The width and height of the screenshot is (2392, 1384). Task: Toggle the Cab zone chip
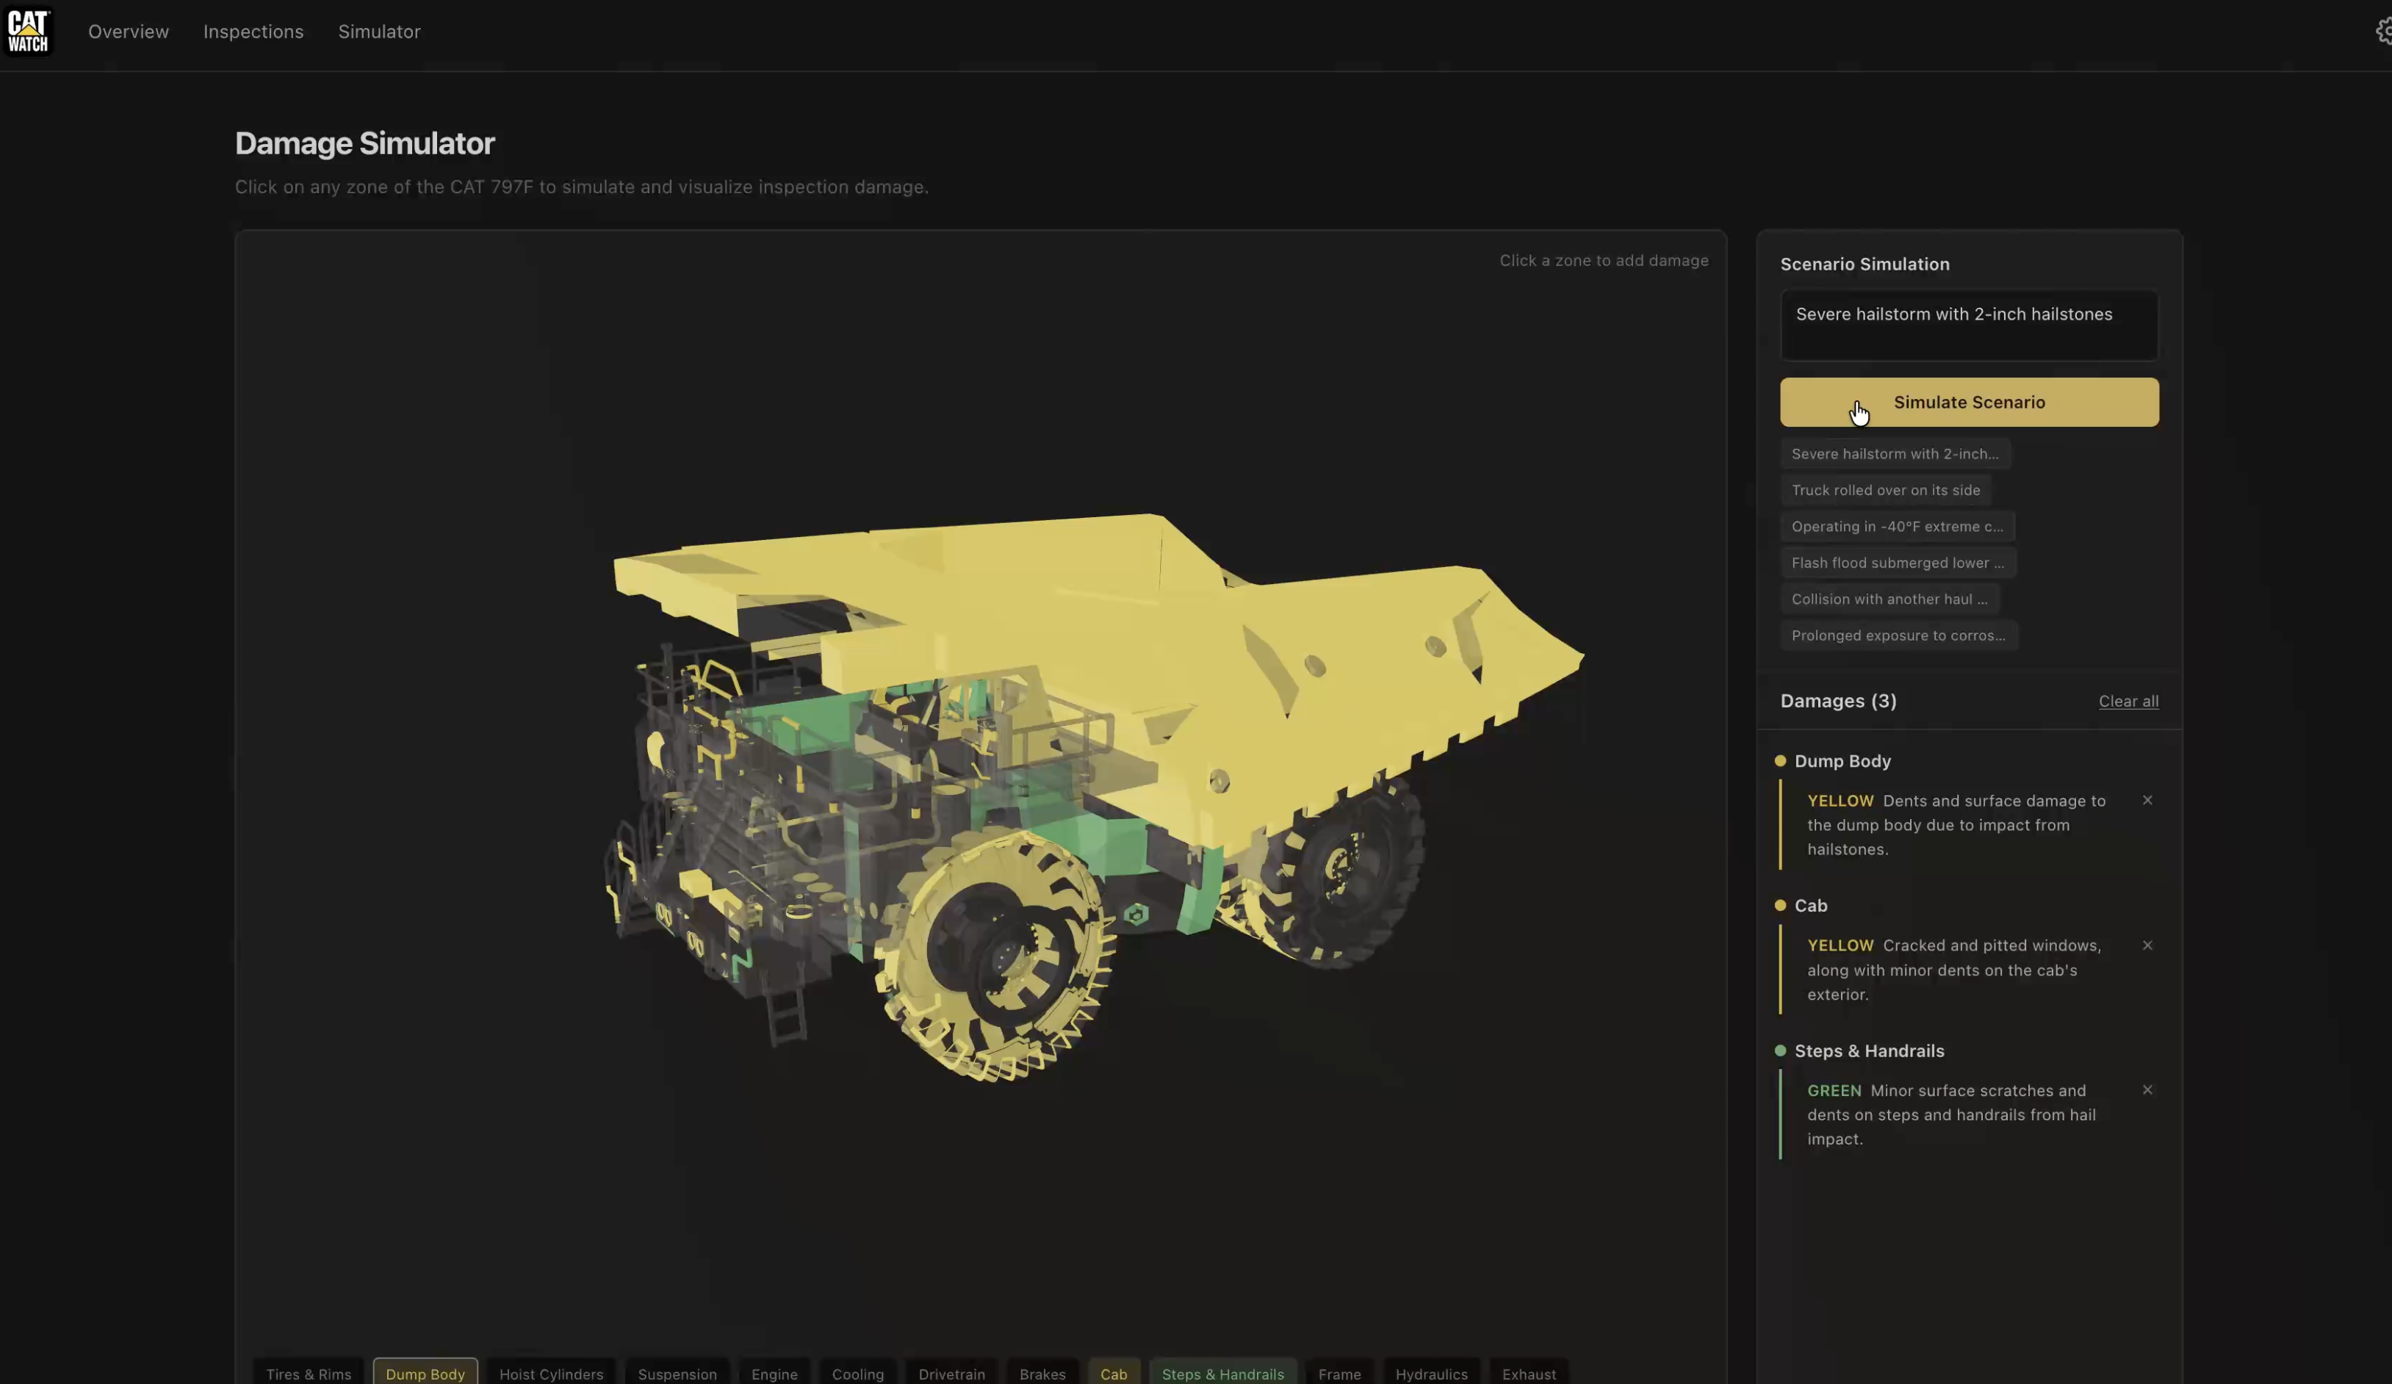(x=1114, y=1372)
